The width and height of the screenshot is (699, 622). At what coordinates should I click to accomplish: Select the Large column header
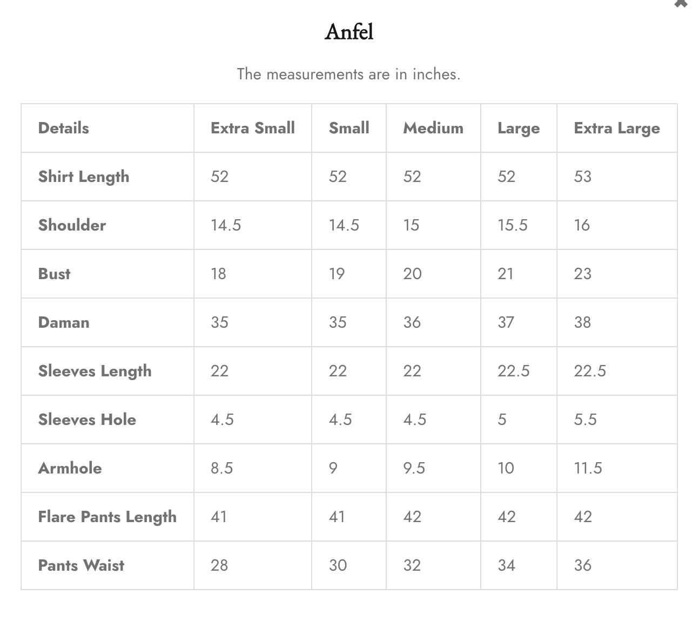519,129
